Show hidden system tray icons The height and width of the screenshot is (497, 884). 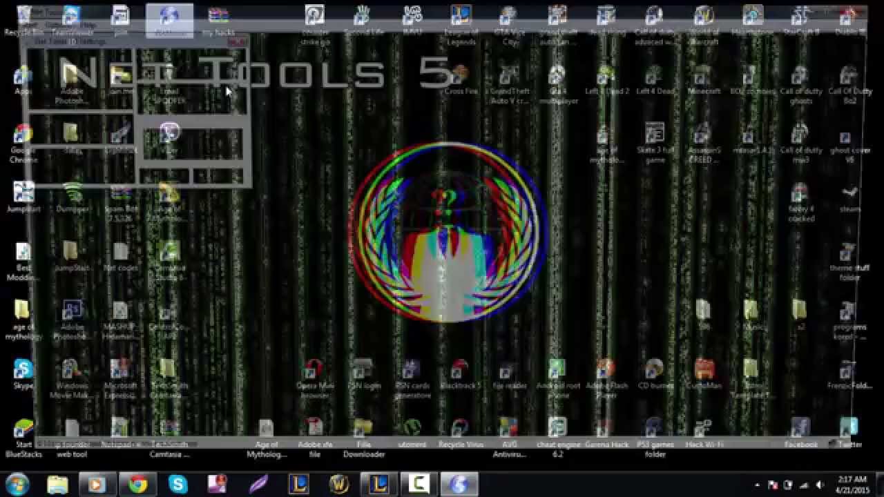758,485
